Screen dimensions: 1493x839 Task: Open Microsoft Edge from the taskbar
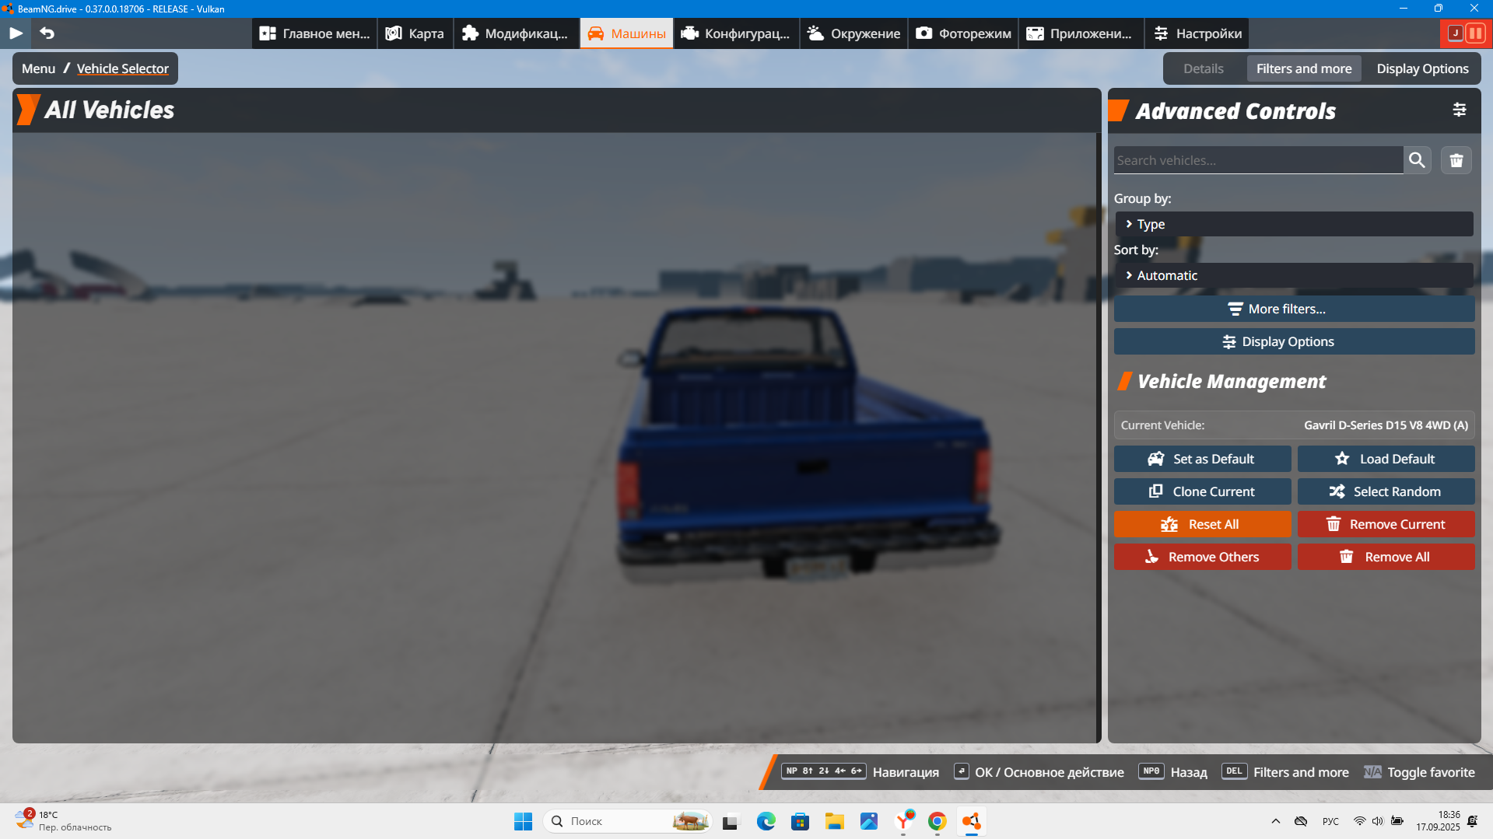[766, 821]
